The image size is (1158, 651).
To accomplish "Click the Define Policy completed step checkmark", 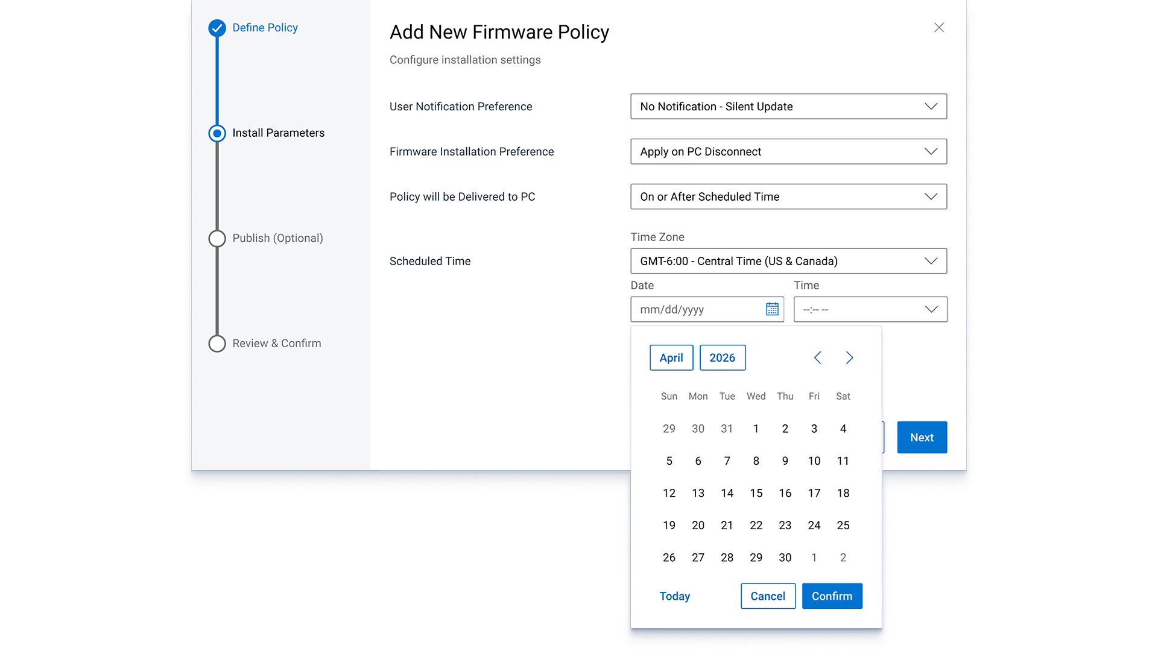I will coord(217,28).
